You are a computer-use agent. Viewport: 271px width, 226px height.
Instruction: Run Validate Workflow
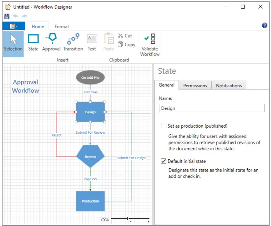[150, 45]
